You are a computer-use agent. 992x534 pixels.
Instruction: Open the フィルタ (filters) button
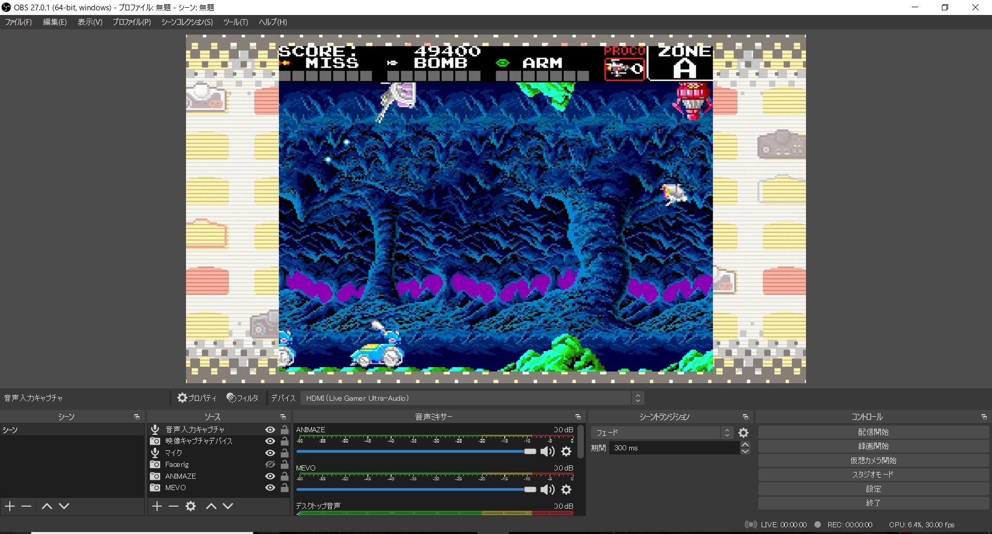pyautogui.click(x=242, y=398)
